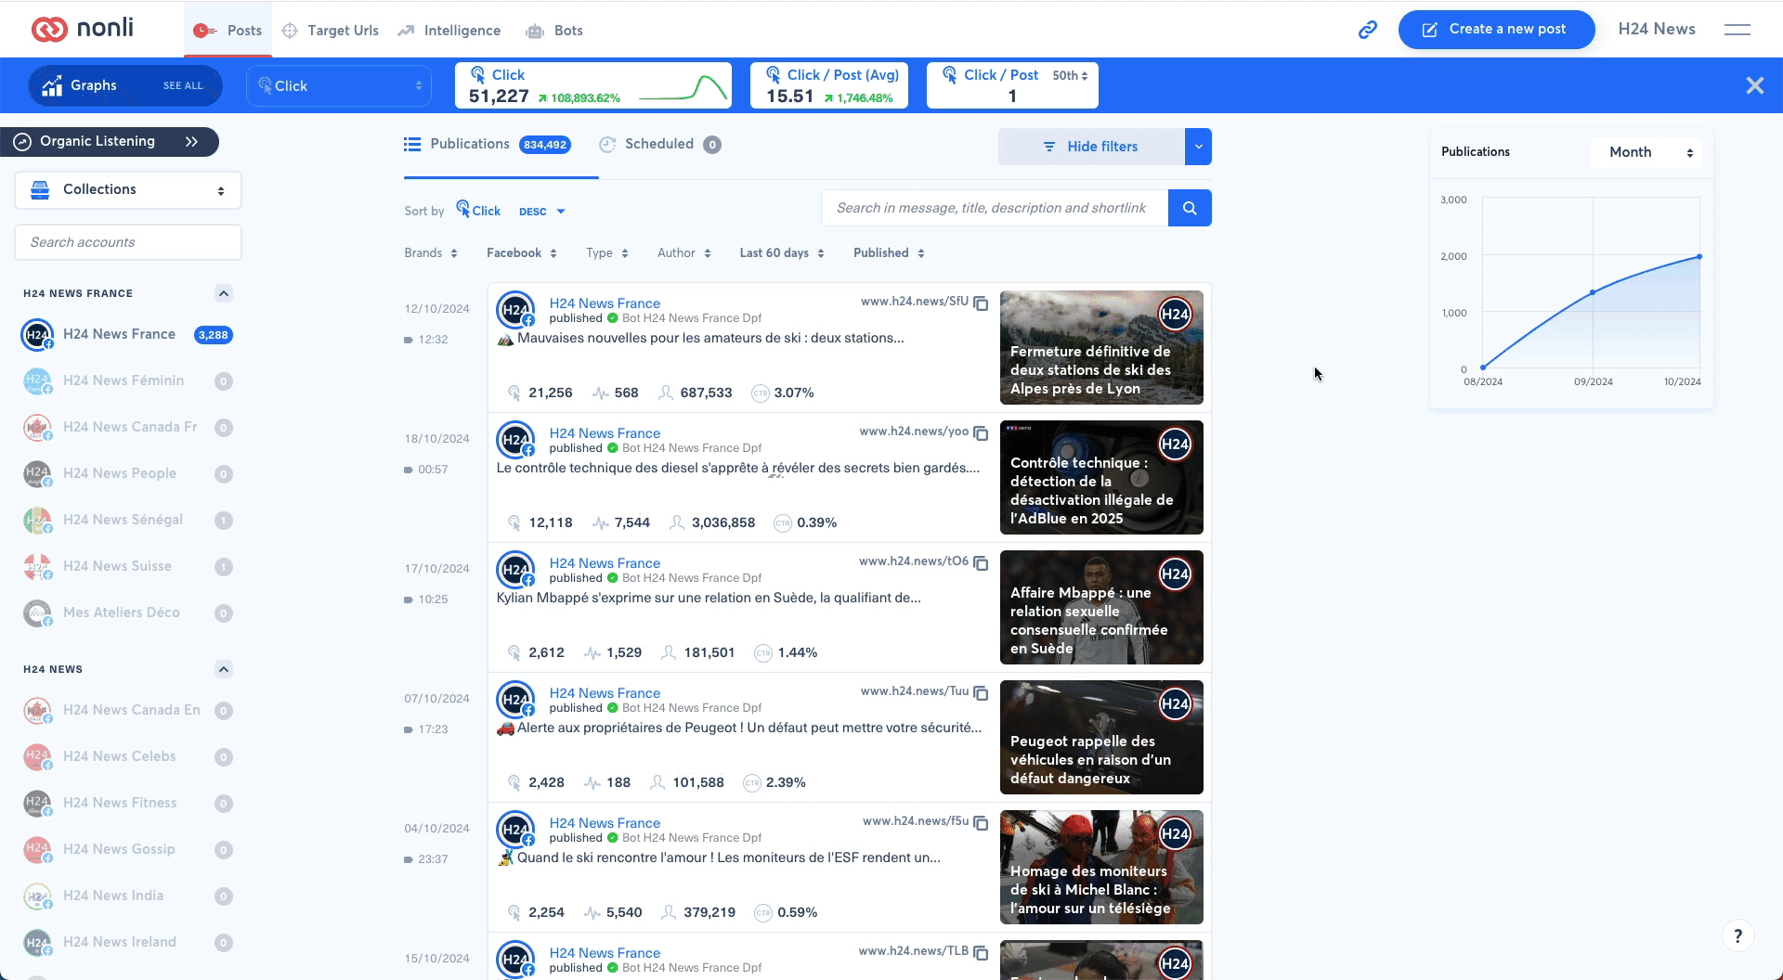Select the H24 News Sénégal account
Viewport: 1783px width, 980px height.
pos(127,520)
